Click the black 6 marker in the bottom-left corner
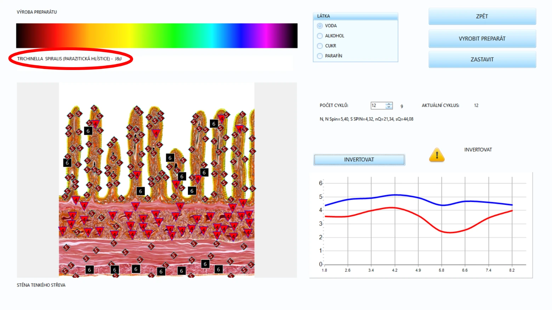The height and width of the screenshot is (310, 552). tap(90, 270)
